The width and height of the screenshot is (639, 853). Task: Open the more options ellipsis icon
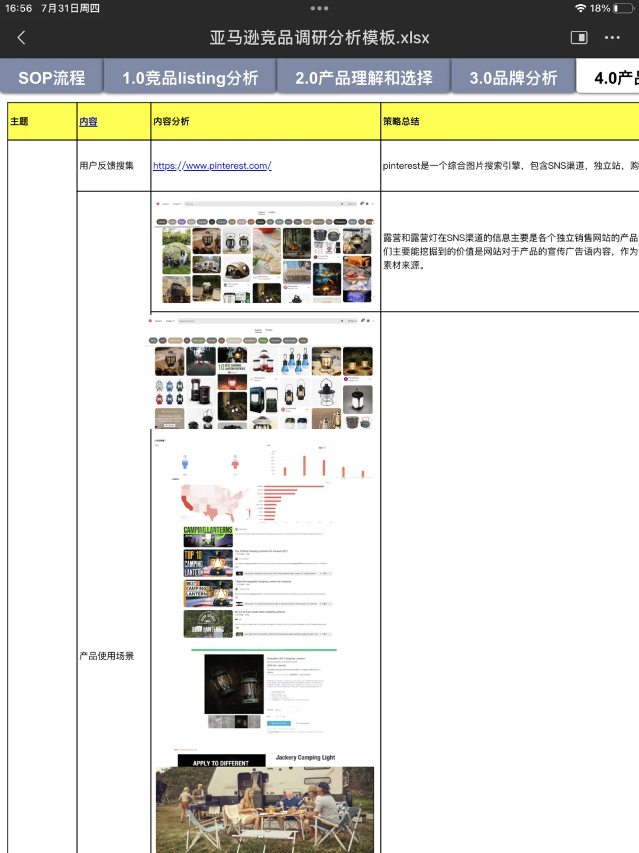pos(612,37)
